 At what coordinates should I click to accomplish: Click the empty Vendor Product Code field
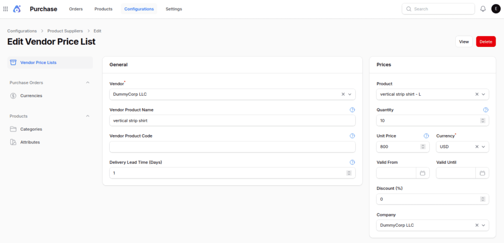(x=232, y=147)
